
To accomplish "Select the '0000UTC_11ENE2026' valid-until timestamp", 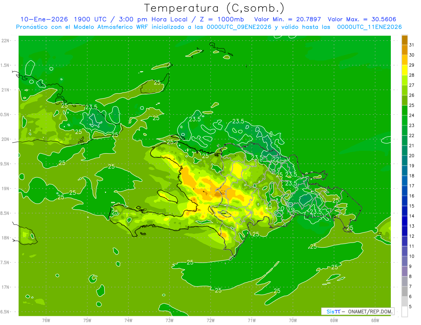I will click(x=369, y=27).
